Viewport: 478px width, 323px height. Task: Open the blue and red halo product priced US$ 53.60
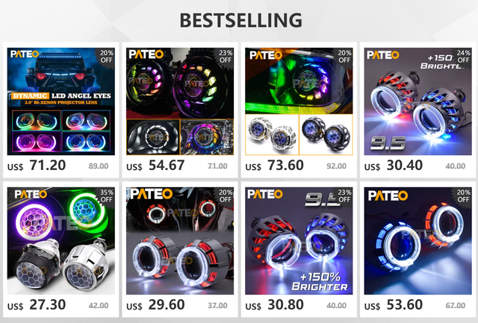(418, 241)
